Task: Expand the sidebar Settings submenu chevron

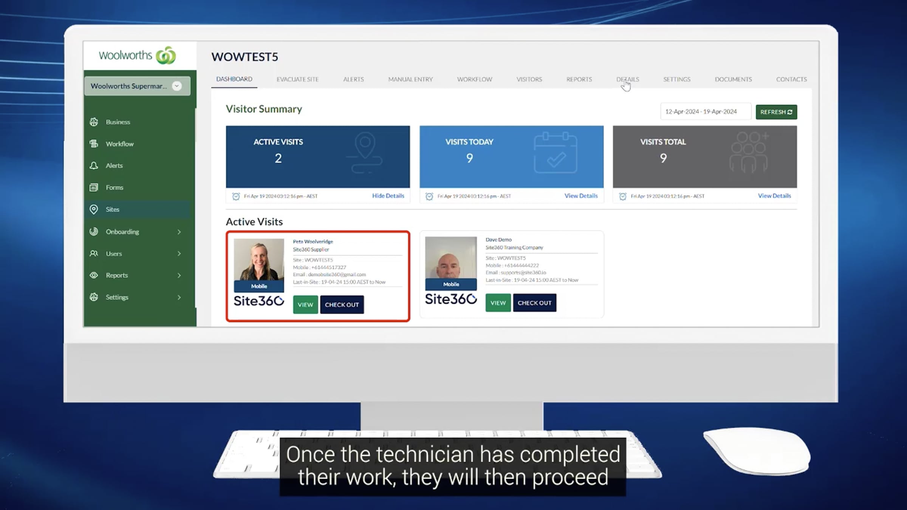Action: click(x=179, y=298)
